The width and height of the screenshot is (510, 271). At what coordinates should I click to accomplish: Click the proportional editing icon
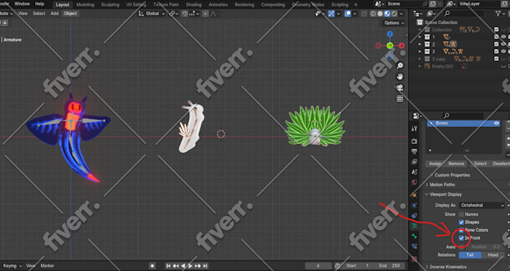[x=205, y=14]
